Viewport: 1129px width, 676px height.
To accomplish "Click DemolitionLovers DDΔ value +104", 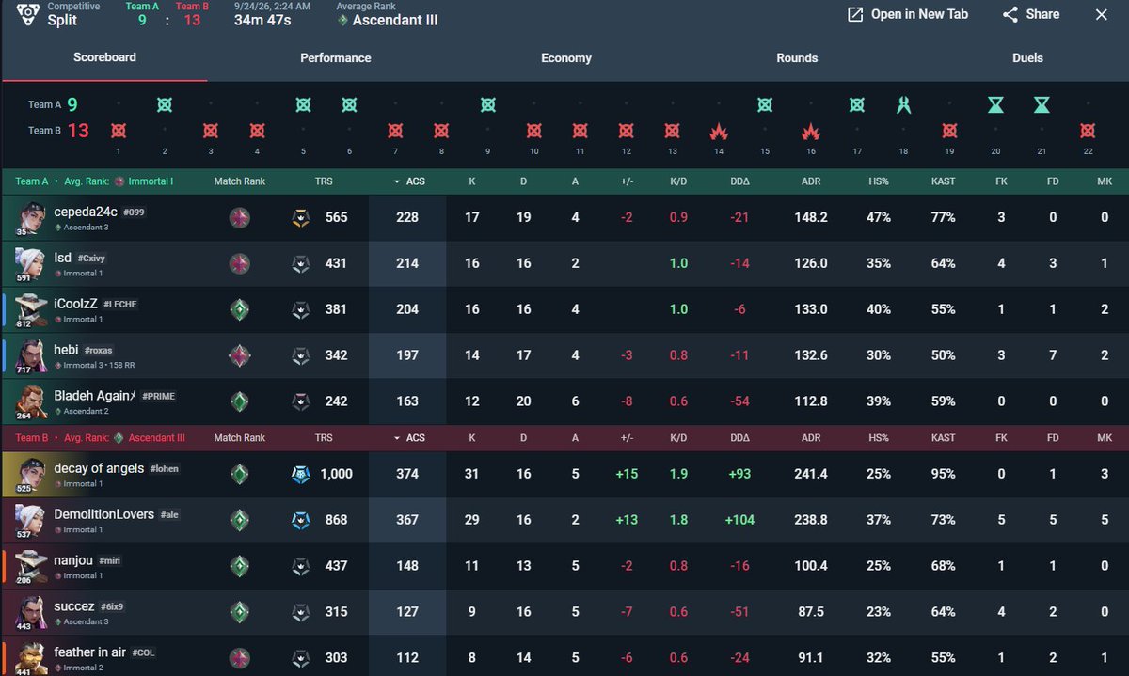I will pyautogui.click(x=739, y=520).
